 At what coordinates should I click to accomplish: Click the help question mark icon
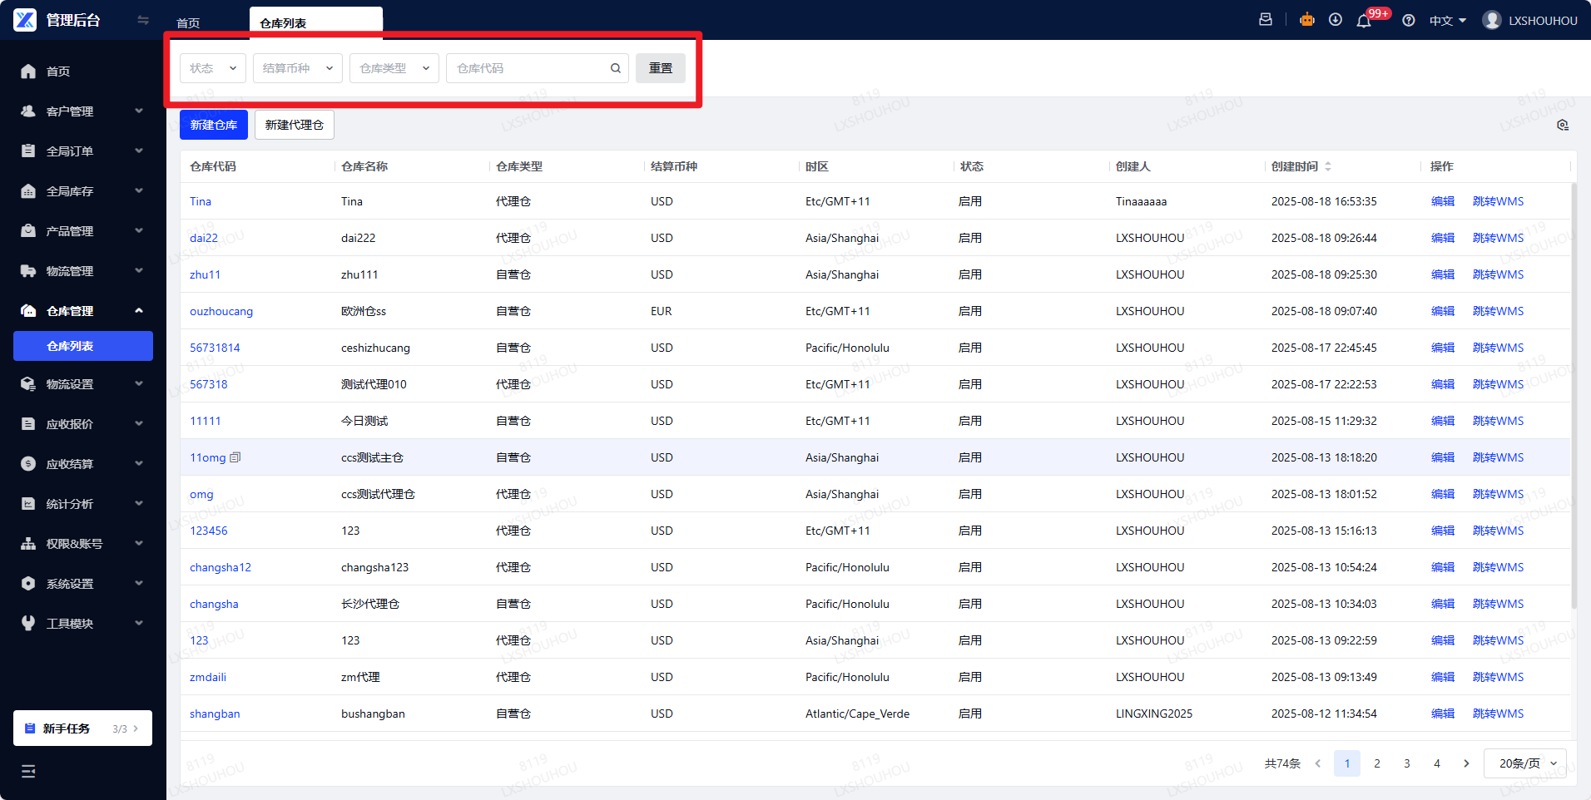1409,21
